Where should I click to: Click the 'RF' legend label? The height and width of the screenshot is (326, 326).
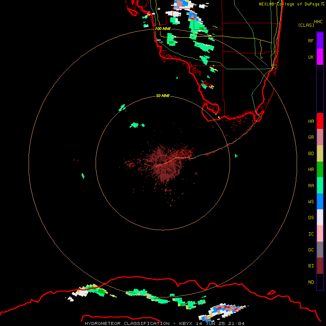311,41
